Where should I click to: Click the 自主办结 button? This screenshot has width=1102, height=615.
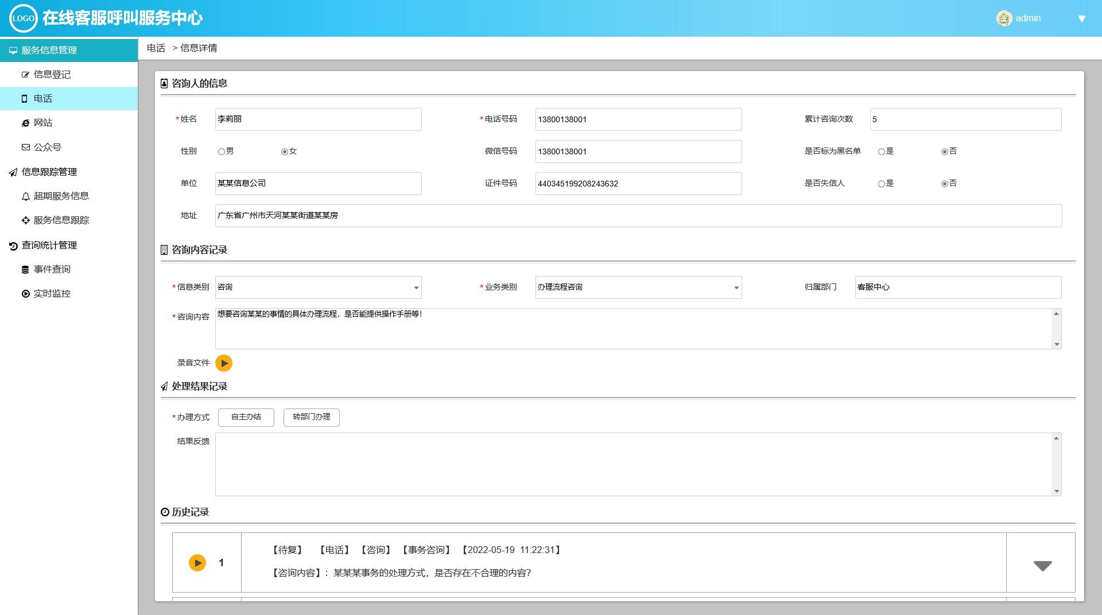246,417
